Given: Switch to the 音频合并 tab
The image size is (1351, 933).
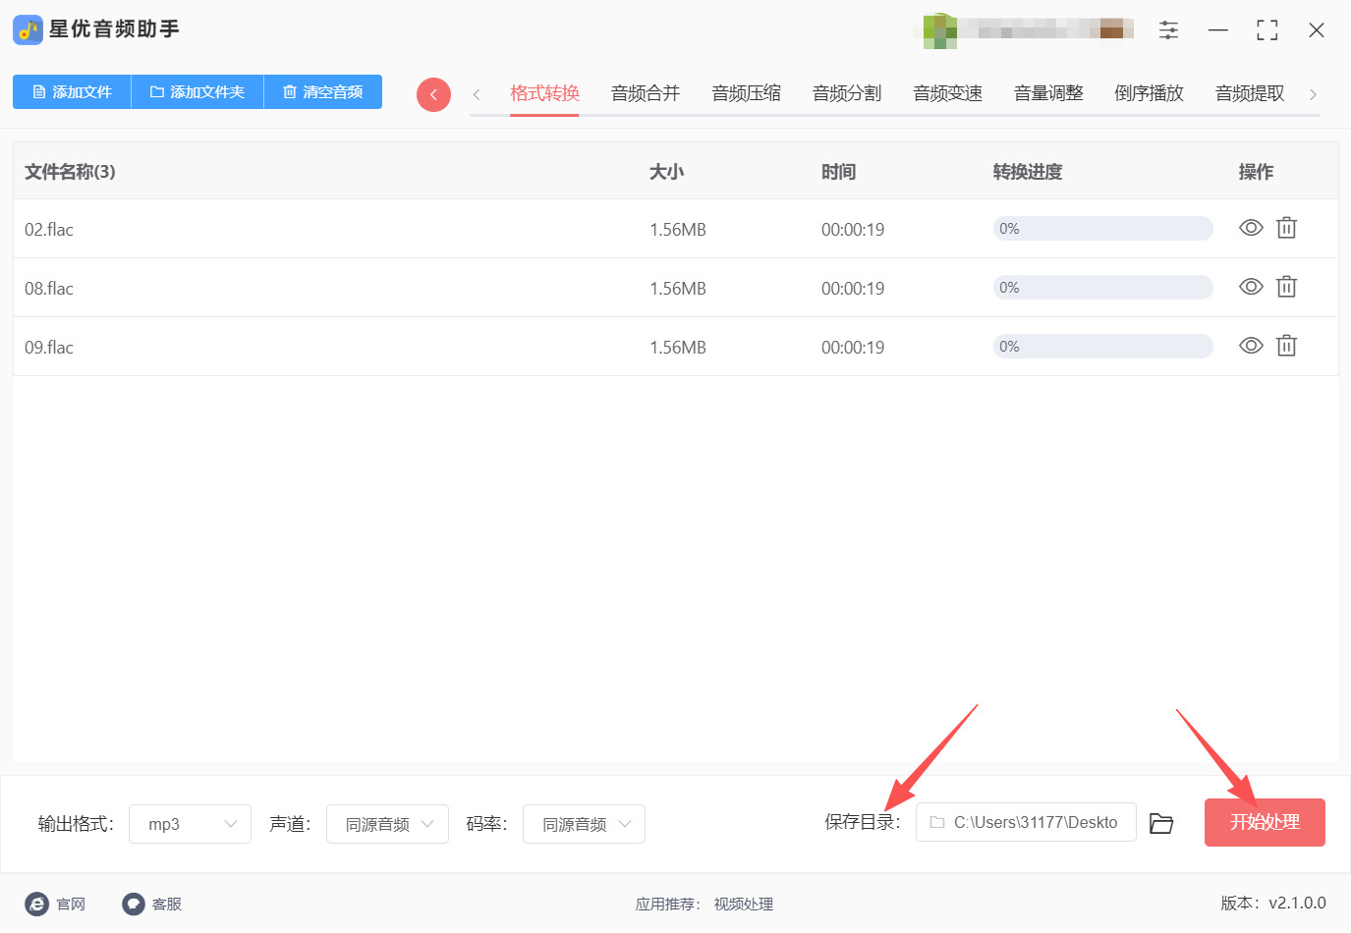Looking at the screenshot, I should 646,93.
